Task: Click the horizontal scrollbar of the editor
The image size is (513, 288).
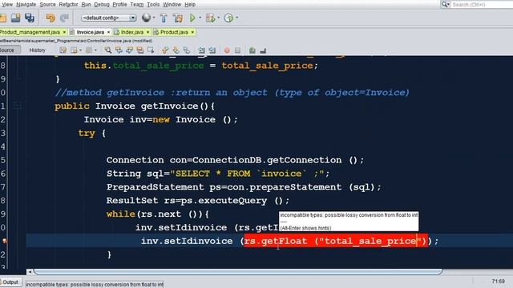Action: coord(238,272)
